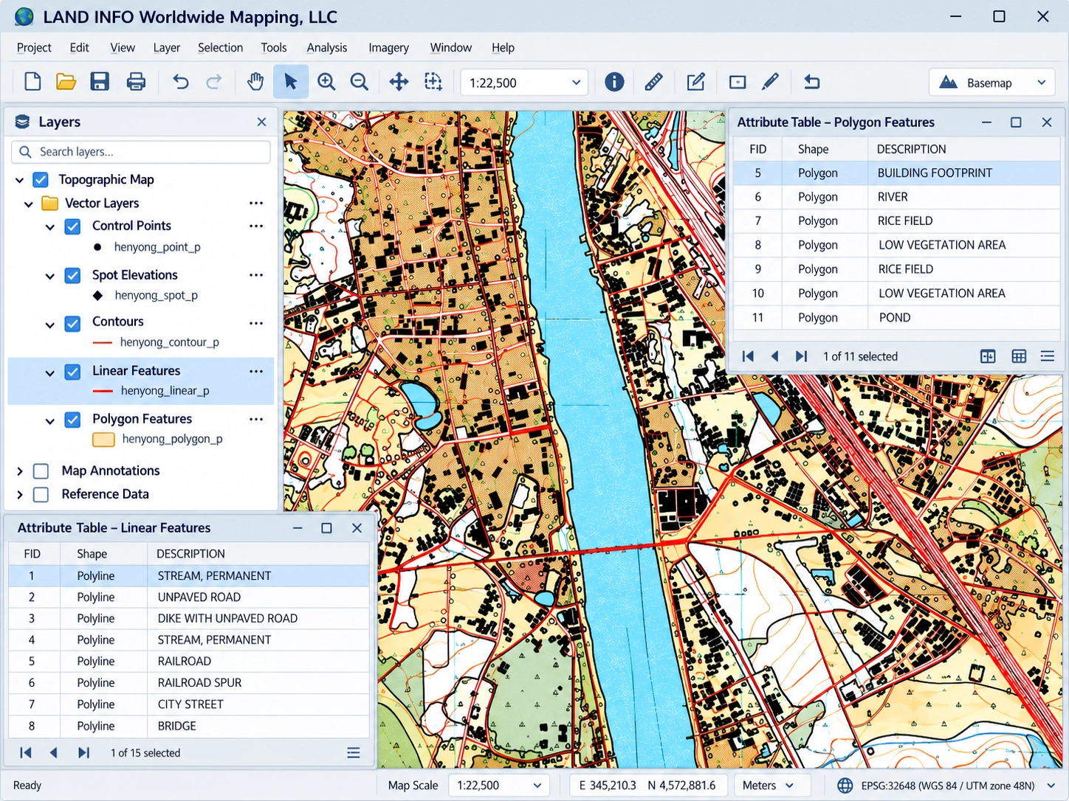1069x801 pixels.
Task: Toggle the Control Points layer checkbox
Action: point(72,226)
